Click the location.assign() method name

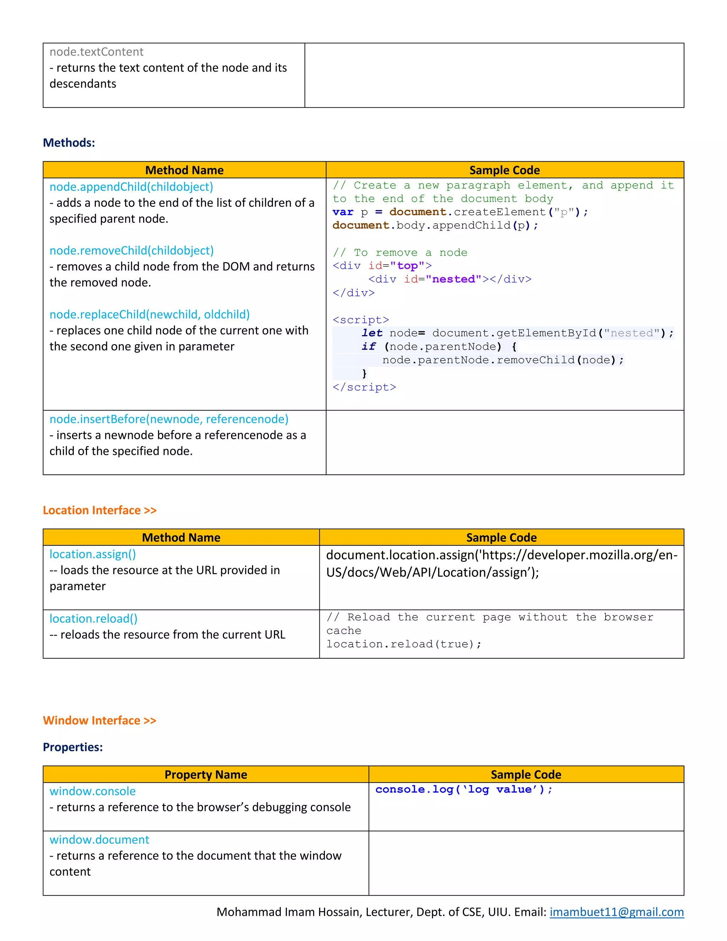point(93,554)
